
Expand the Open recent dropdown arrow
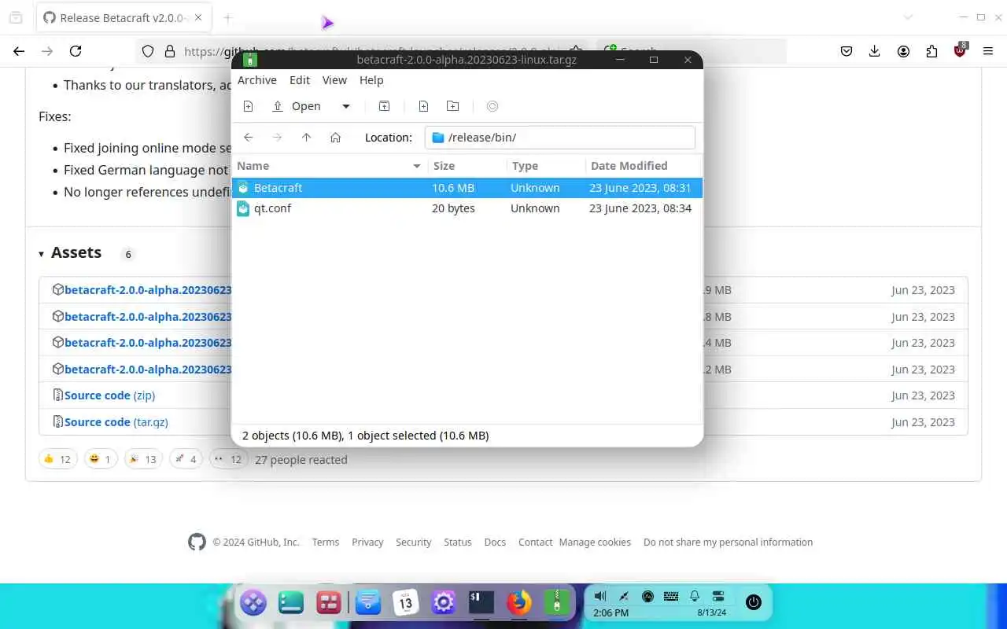[x=345, y=106]
